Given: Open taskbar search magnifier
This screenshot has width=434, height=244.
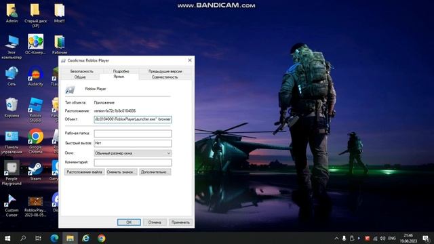Looking at the screenshot, I should (x=23, y=238).
